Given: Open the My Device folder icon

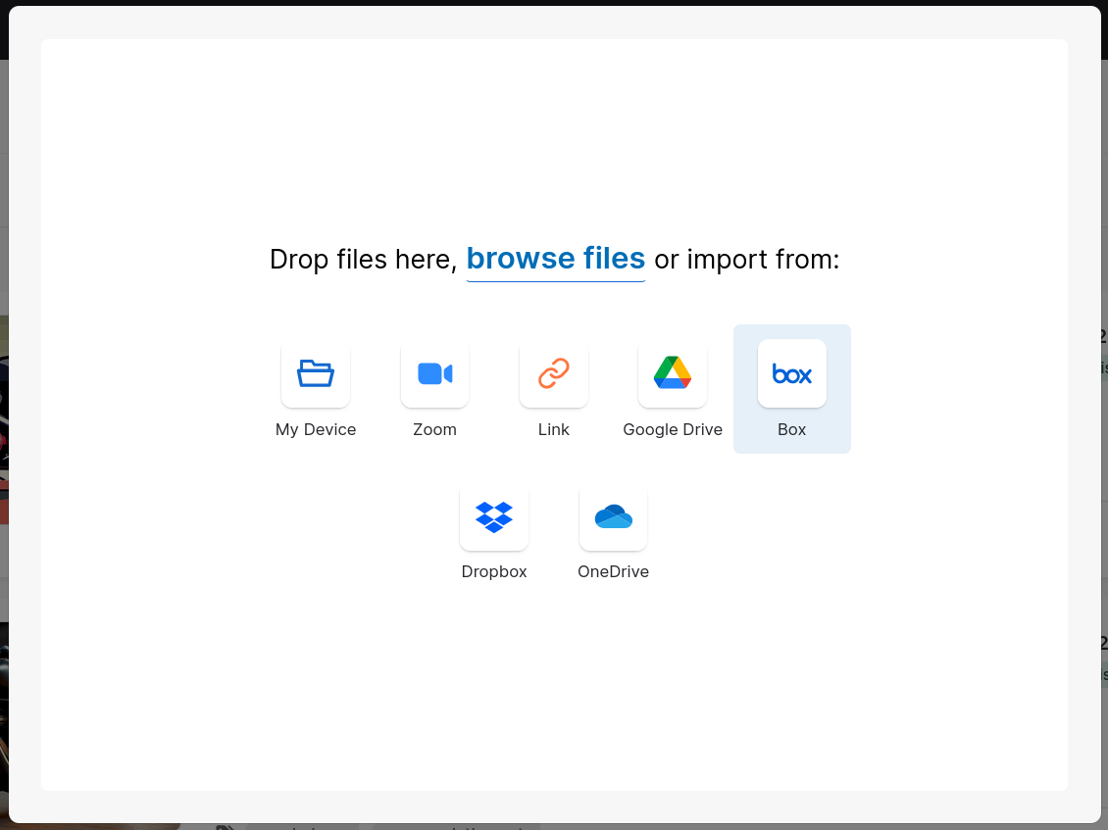Looking at the screenshot, I should coord(315,373).
